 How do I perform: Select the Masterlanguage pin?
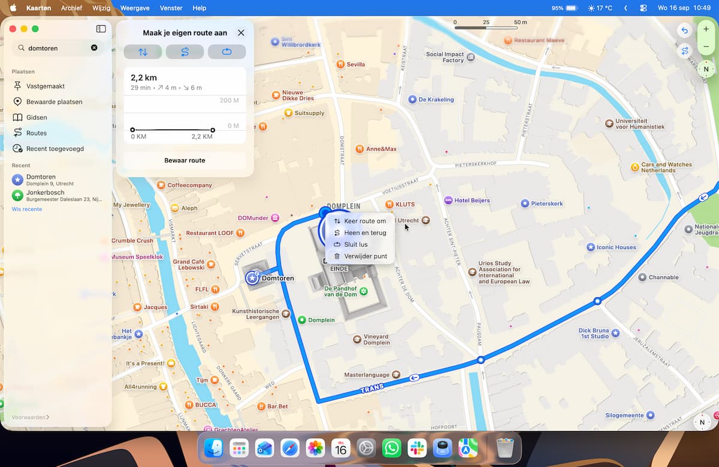coord(395,375)
